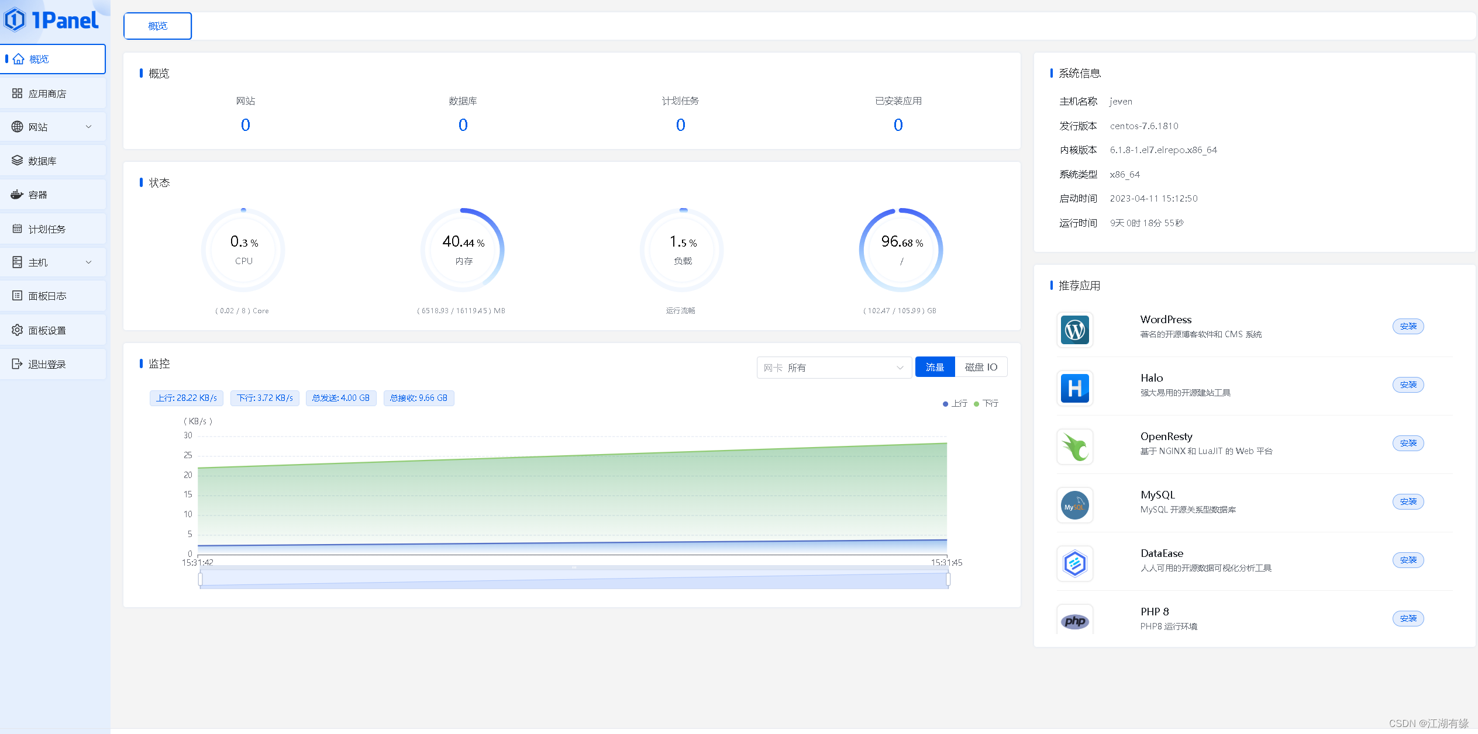
Task: Click the chart's left zoom slider handle
Action: 201,579
